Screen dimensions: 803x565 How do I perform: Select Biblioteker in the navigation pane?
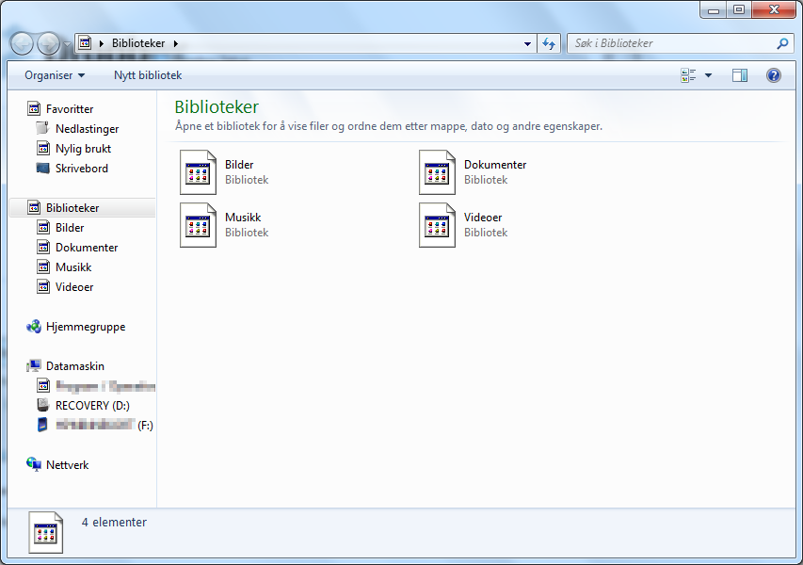72,208
